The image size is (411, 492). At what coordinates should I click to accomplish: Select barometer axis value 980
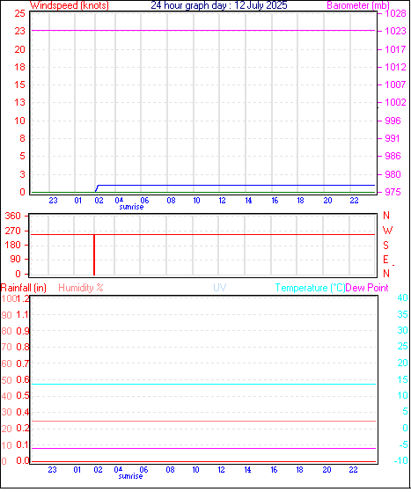393,174
